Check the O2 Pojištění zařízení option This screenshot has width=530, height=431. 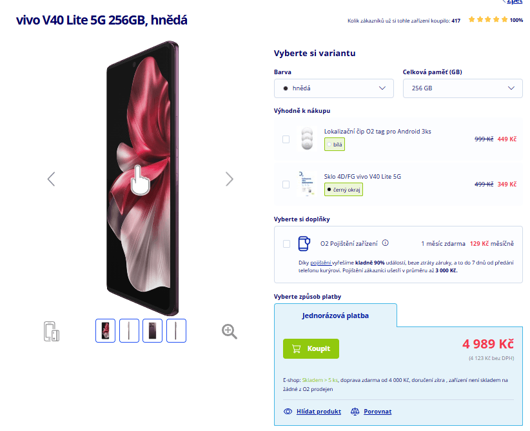click(286, 245)
